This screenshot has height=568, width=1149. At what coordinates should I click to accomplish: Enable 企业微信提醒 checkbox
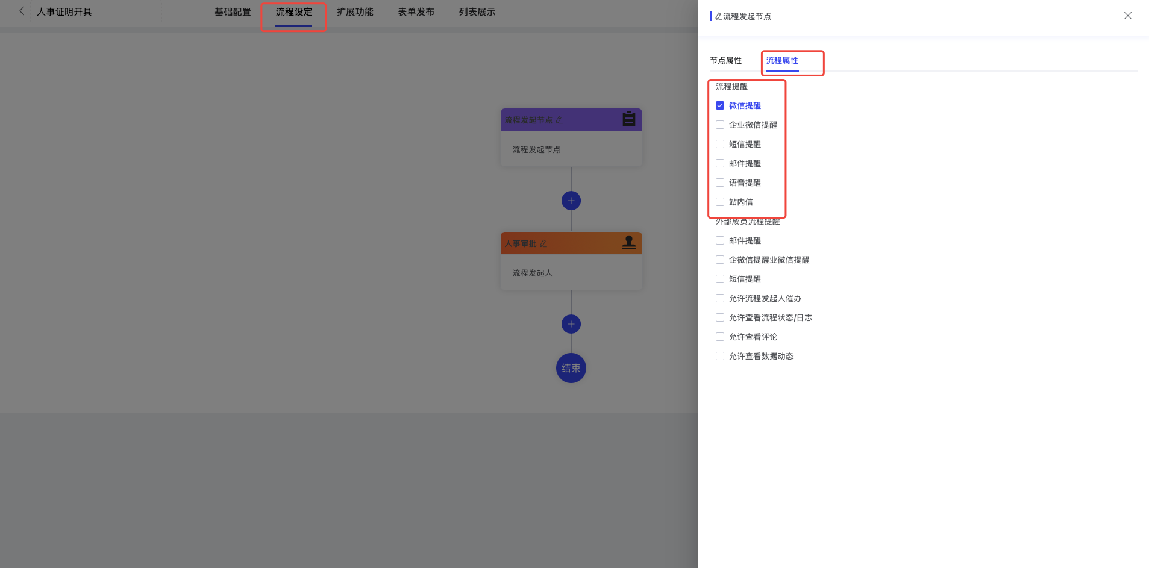coord(720,125)
